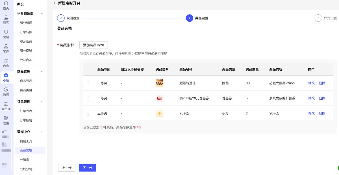Collapse the 营销中心 menu group
This screenshot has height=175, width=339.
coord(42,132)
